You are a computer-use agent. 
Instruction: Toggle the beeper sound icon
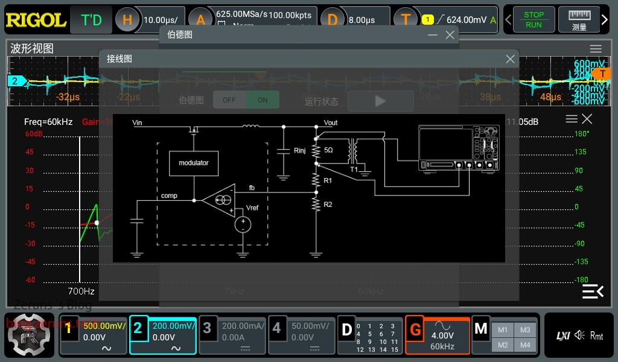579,335
